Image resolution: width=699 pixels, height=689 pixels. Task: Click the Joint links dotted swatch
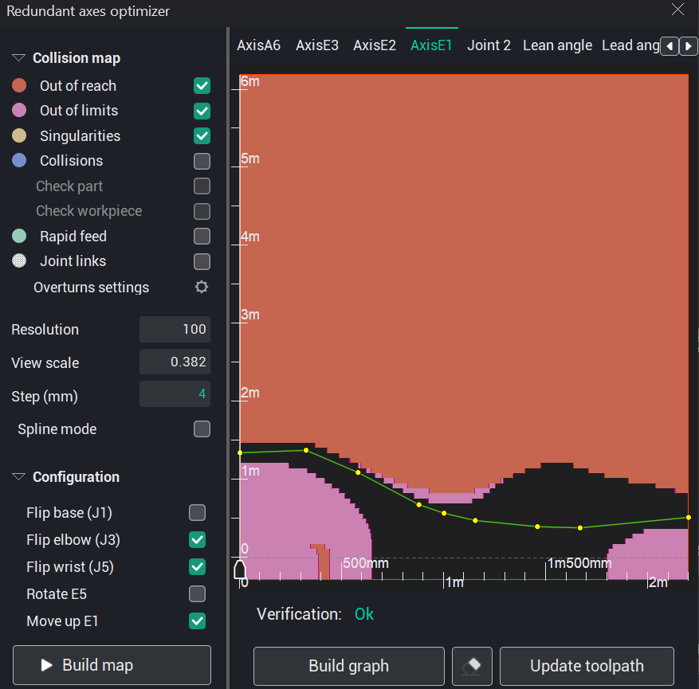(19, 261)
